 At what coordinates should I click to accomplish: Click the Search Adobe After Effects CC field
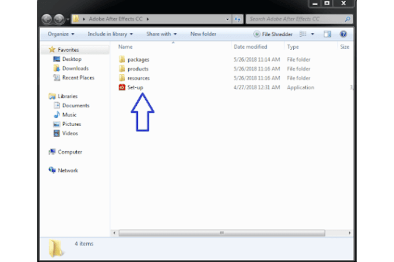click(x=295, y=19)
